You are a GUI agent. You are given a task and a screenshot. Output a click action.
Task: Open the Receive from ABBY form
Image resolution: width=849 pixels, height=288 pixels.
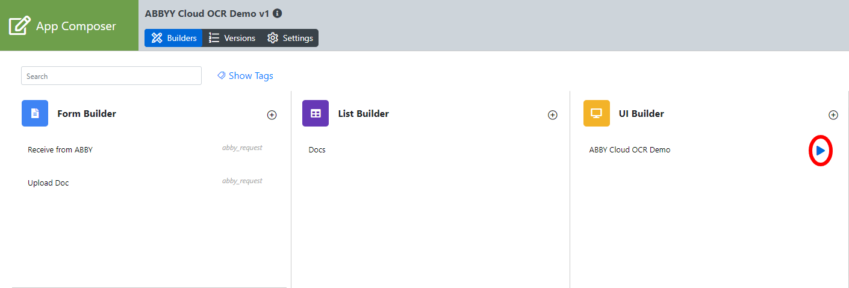[x=60, y=150]
